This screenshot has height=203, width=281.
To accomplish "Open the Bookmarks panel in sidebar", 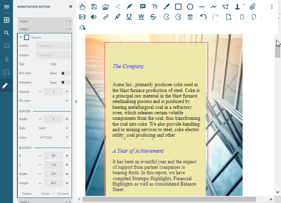I will [x=7, y=46].
